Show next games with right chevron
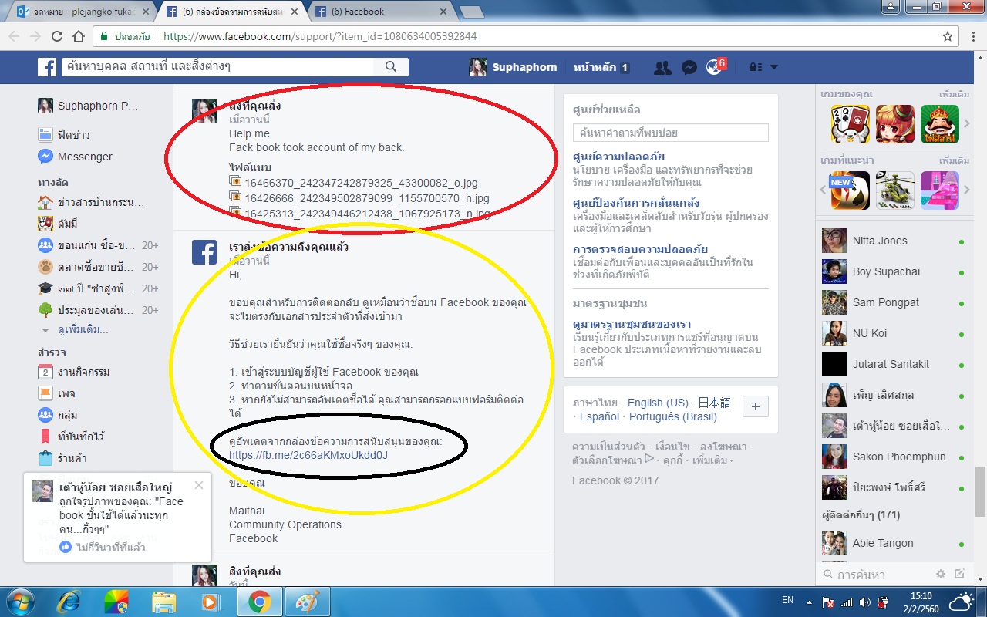 click(x=966, y=123)
